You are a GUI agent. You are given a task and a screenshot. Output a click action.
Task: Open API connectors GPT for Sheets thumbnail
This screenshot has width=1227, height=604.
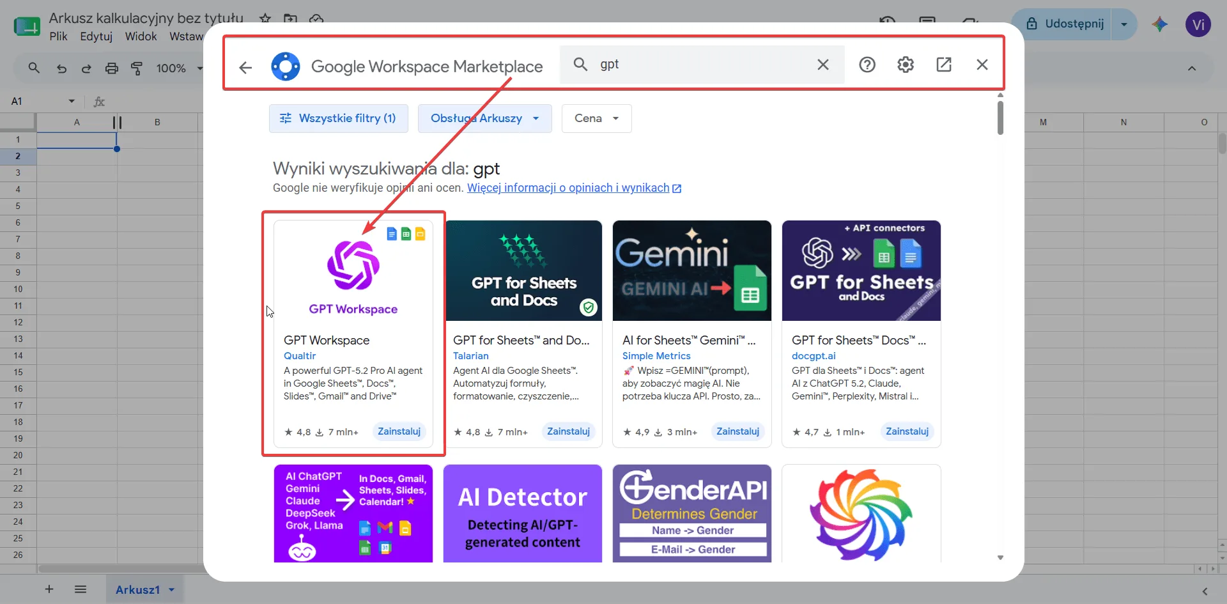pyautogui.click(x=861, y=270)
